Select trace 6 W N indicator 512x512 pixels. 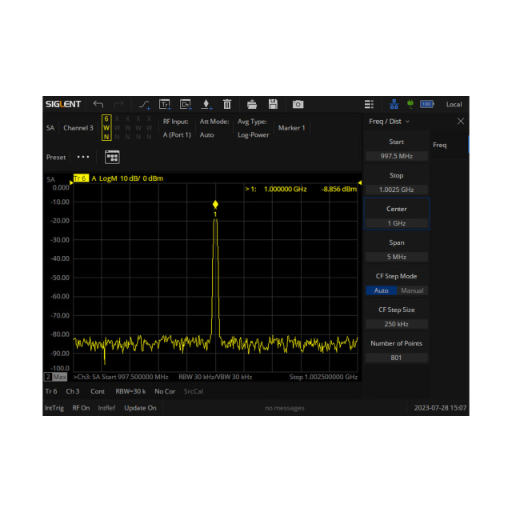click(x=106, y=128)
